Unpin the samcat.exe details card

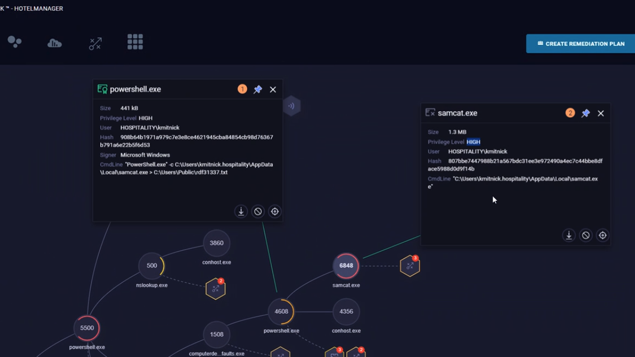click(585, 113)
